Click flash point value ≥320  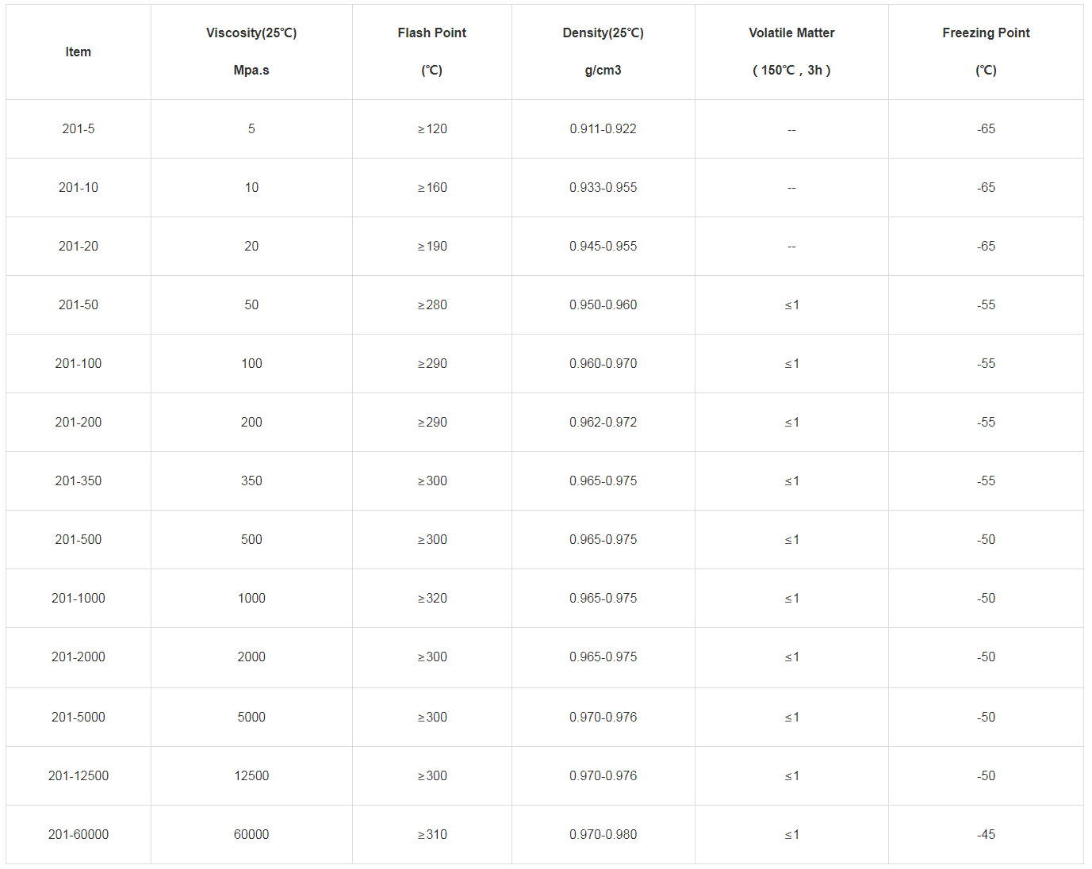pos(432,598)
